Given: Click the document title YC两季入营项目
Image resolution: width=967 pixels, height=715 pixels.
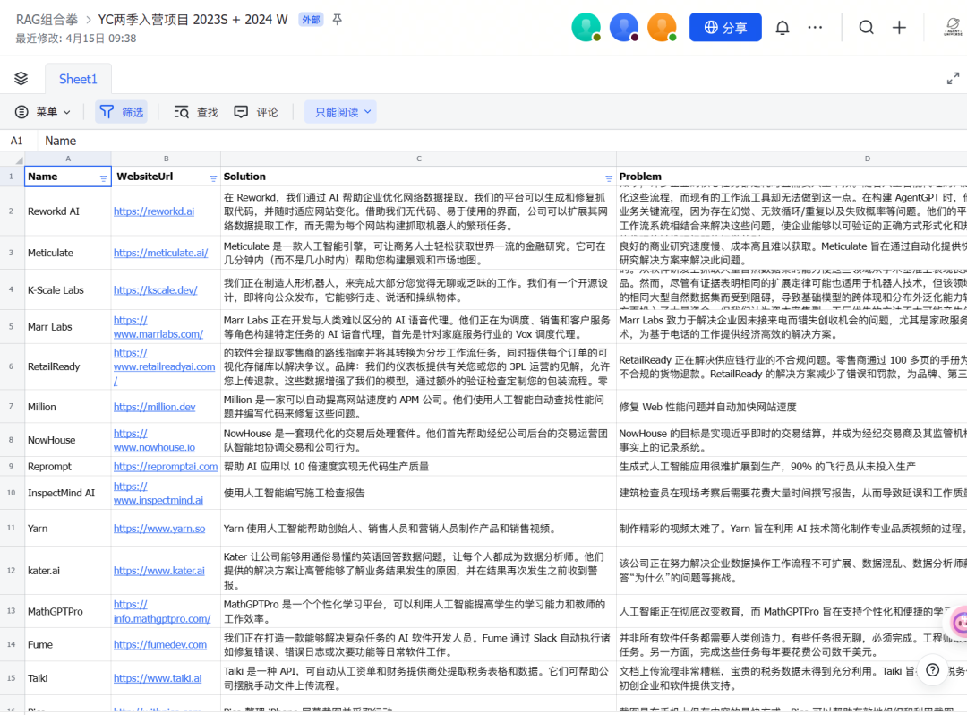Looking at the screenshot, I should 193,20.
